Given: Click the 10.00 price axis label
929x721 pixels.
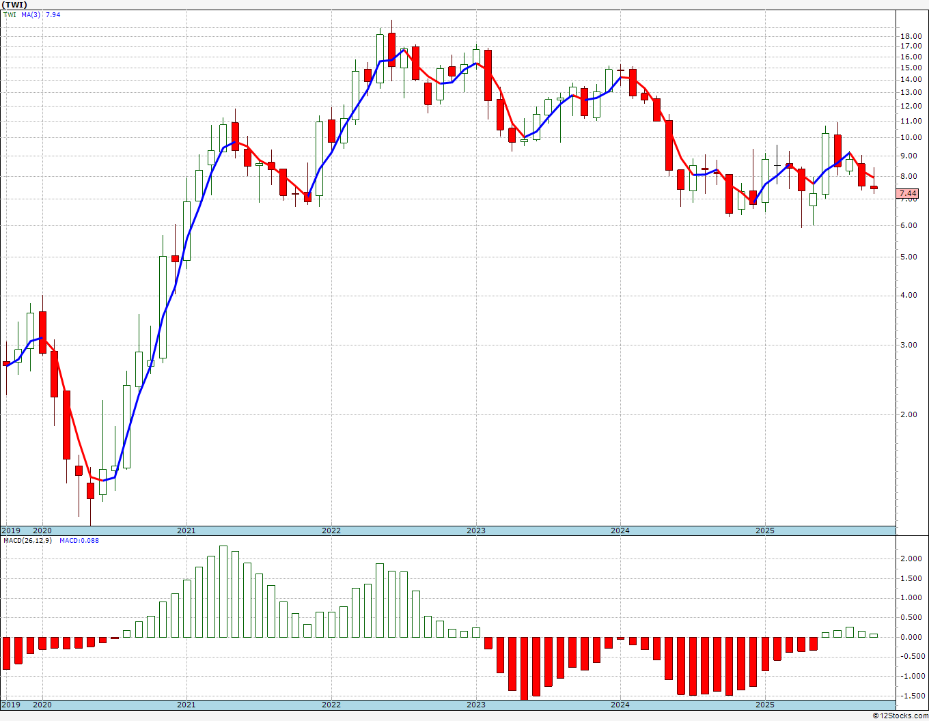Looking at the screenshot, I should [x=911, y=137].
